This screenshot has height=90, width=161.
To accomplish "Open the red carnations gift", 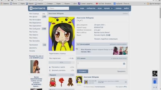I will (61, 82).
